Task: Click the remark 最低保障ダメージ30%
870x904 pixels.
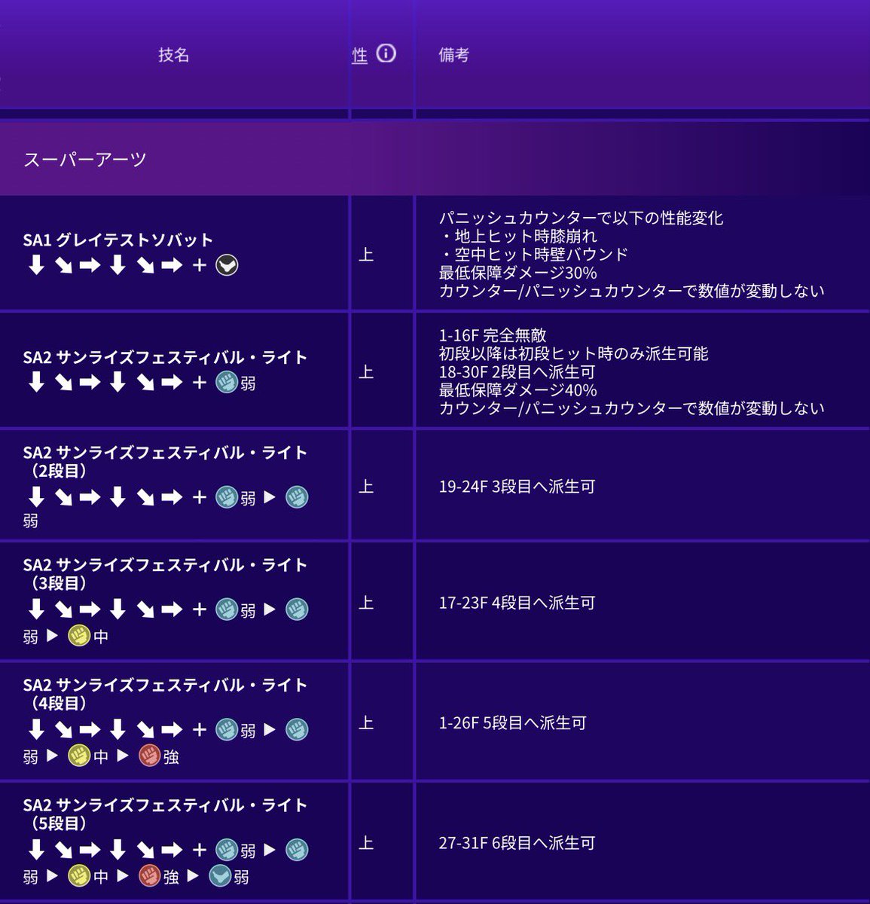Action: click(x=517, y=273)
